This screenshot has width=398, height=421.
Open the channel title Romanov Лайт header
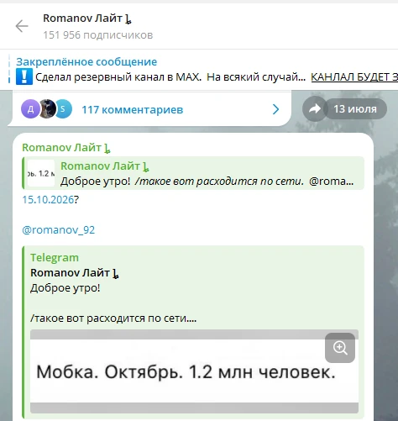pos(87,18)
